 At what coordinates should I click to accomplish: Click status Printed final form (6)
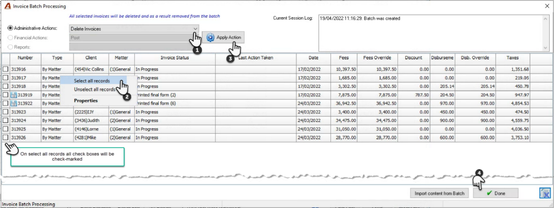(175, 104)
